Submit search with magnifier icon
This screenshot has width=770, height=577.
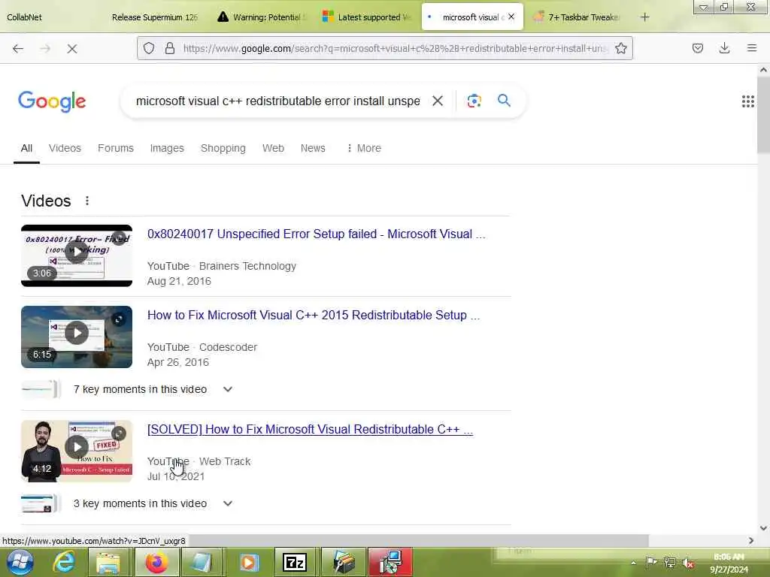504,100
